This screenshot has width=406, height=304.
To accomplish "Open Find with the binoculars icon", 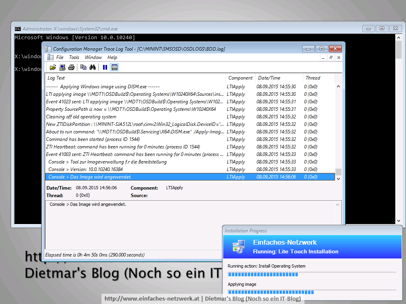I will point(92,67).
